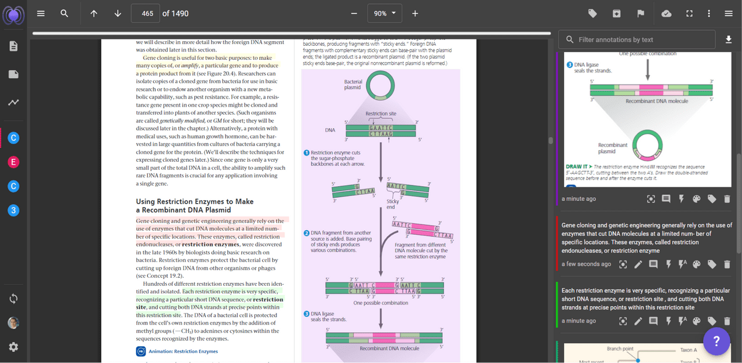Screen dimensions: 742x363
Task: Switch to the 'E' document tab
Action: (14, 162)
